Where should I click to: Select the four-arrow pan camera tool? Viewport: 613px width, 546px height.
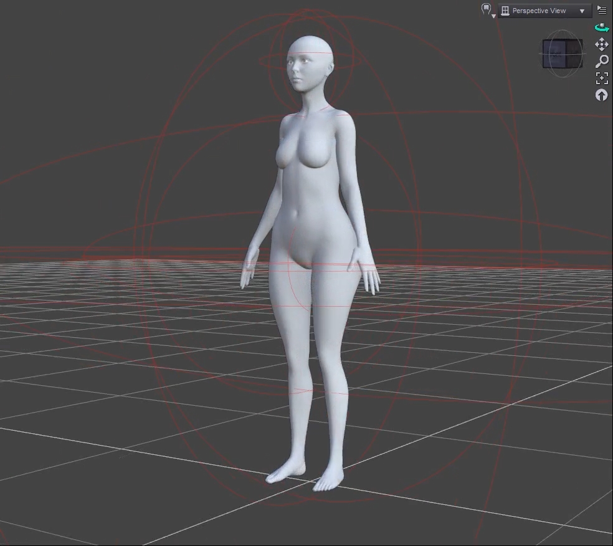602,44
